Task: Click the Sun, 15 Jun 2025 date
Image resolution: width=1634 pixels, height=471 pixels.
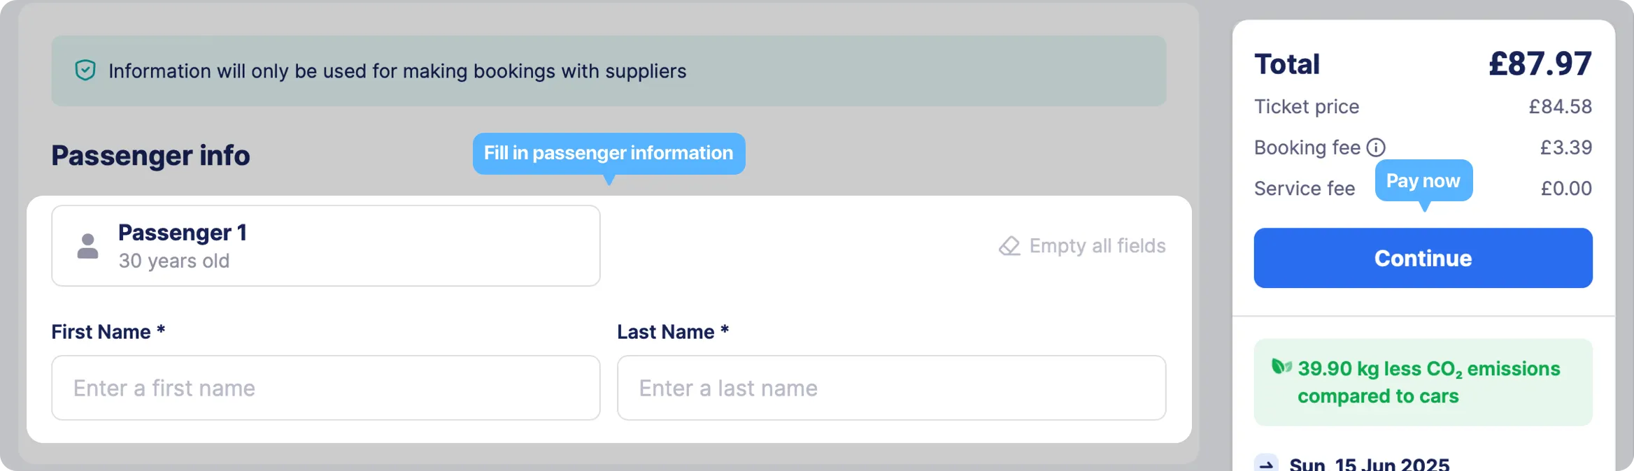Action: pos(1369,464)
